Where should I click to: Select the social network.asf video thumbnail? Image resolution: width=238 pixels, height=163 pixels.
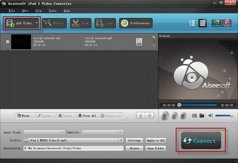coord(21,42)
